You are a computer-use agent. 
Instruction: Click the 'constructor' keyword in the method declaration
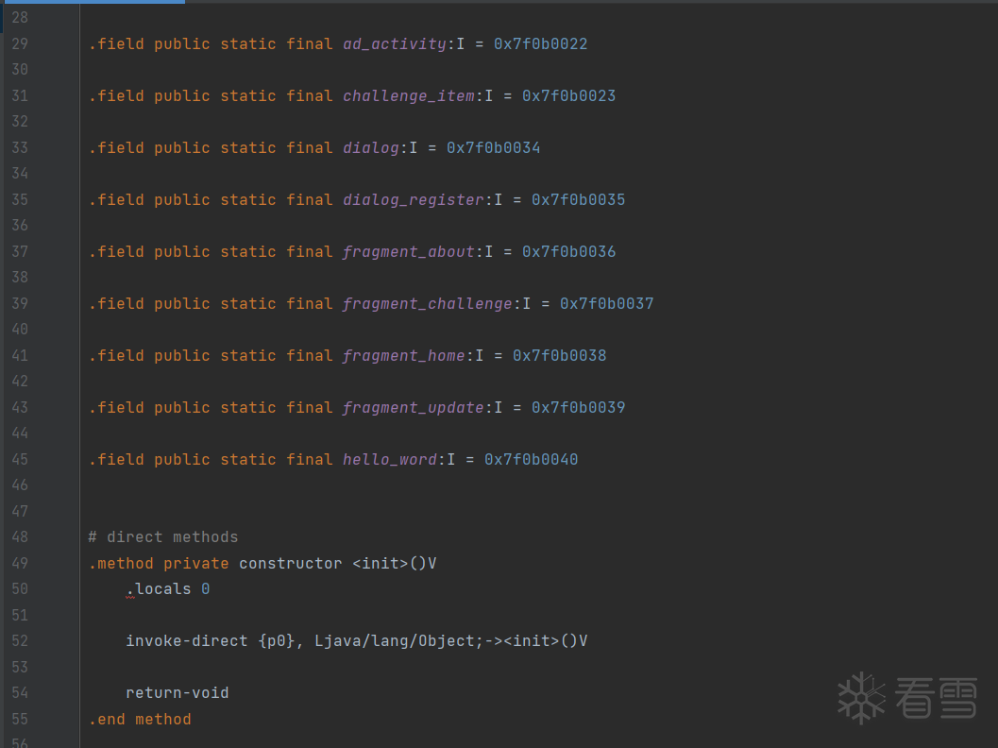[x=290, y=564]
